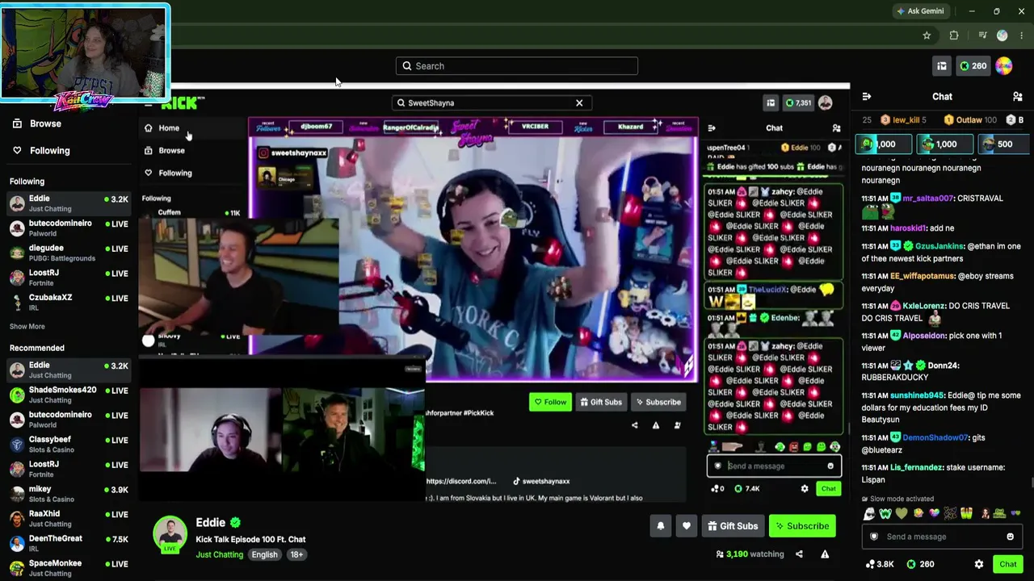Click the sweetshaynaxx TikTok link inside the streamed video
Image resolution: width=1034 pixels, height=581 pixels.
541,481
